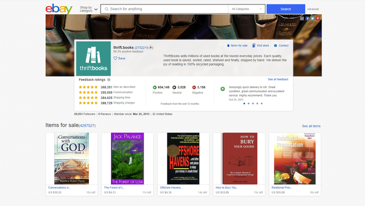Click the Member since Mar 25, 2015 text
The image size is (365, 206).
pos(132,114)
